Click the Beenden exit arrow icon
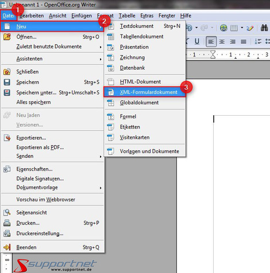The width and height of the screenshot is (270, 273). click(7, 247)
